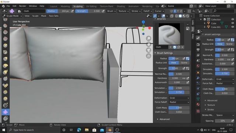Click the pan view hand gizmo

[149, 44]
